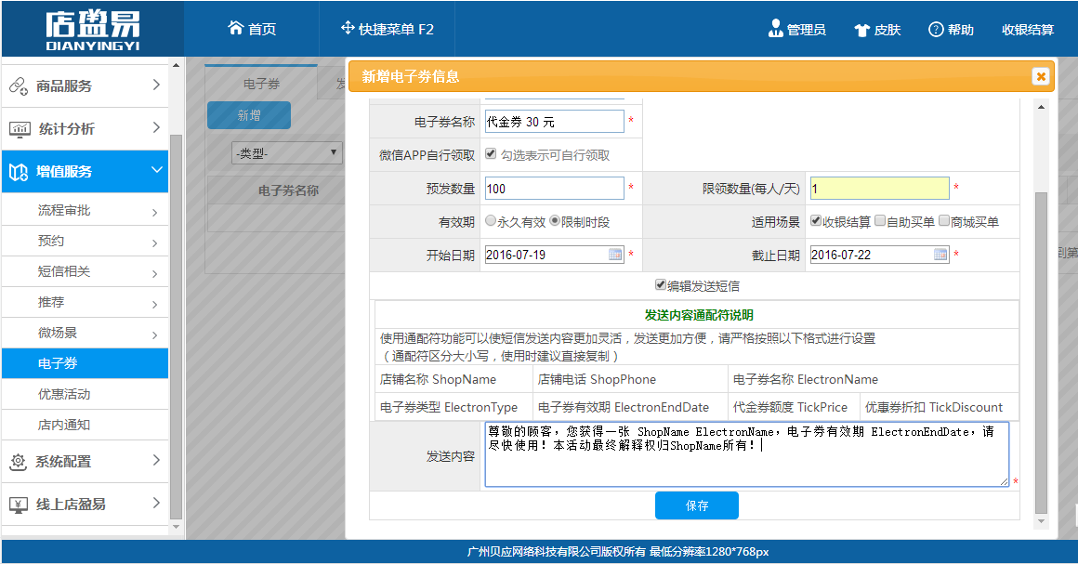Click 电子券名称 ElectronName wildcard text
The height and width of the screenshot is (564, 1078).
[805, 380]
